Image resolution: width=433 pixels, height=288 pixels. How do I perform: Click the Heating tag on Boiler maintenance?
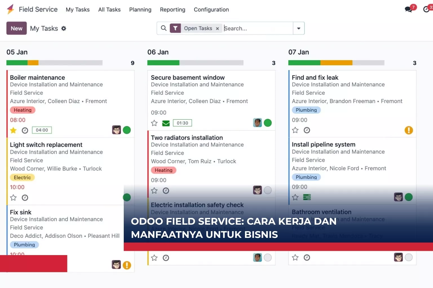click(x=23, y=110)
